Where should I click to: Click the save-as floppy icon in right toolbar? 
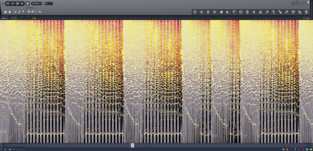click(x=293, y=12)
